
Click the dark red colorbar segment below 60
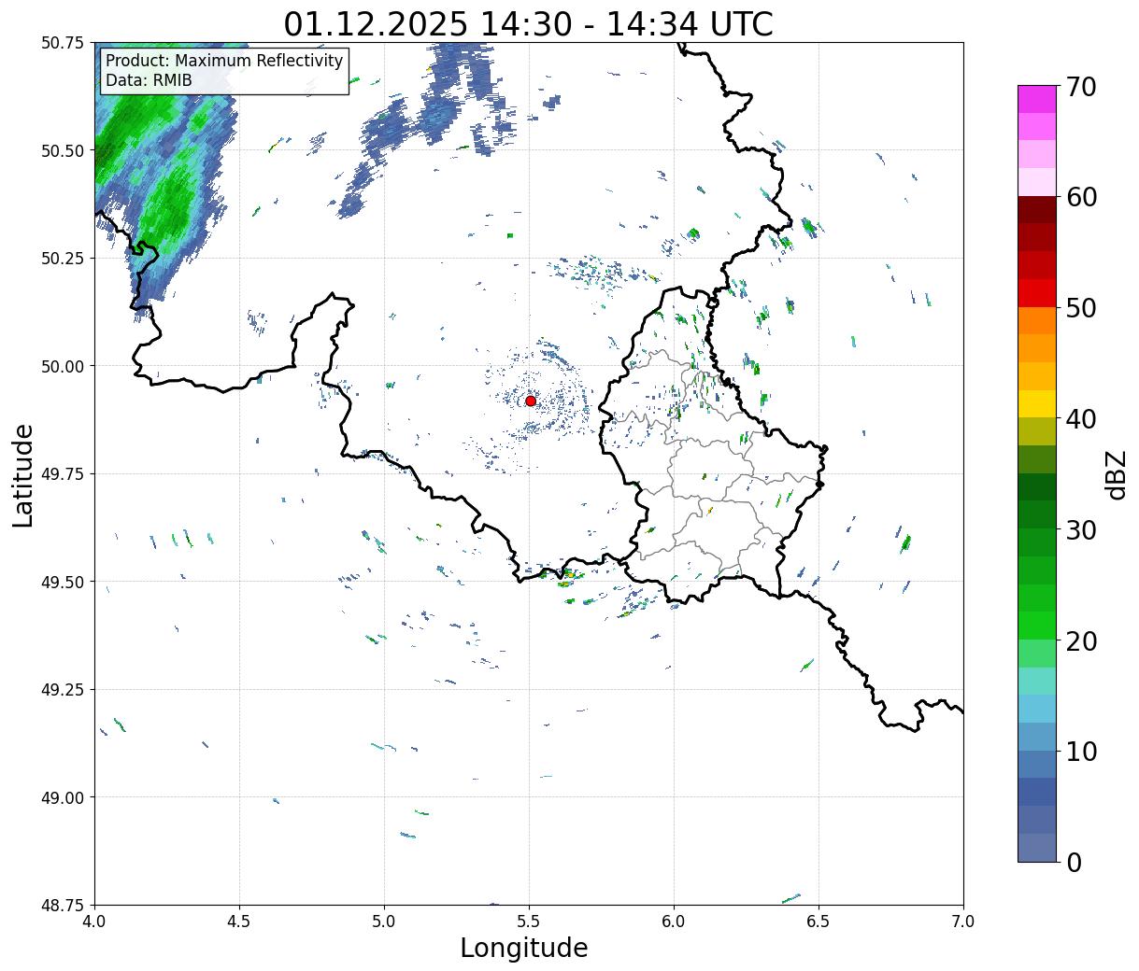tap(1037, 209)
